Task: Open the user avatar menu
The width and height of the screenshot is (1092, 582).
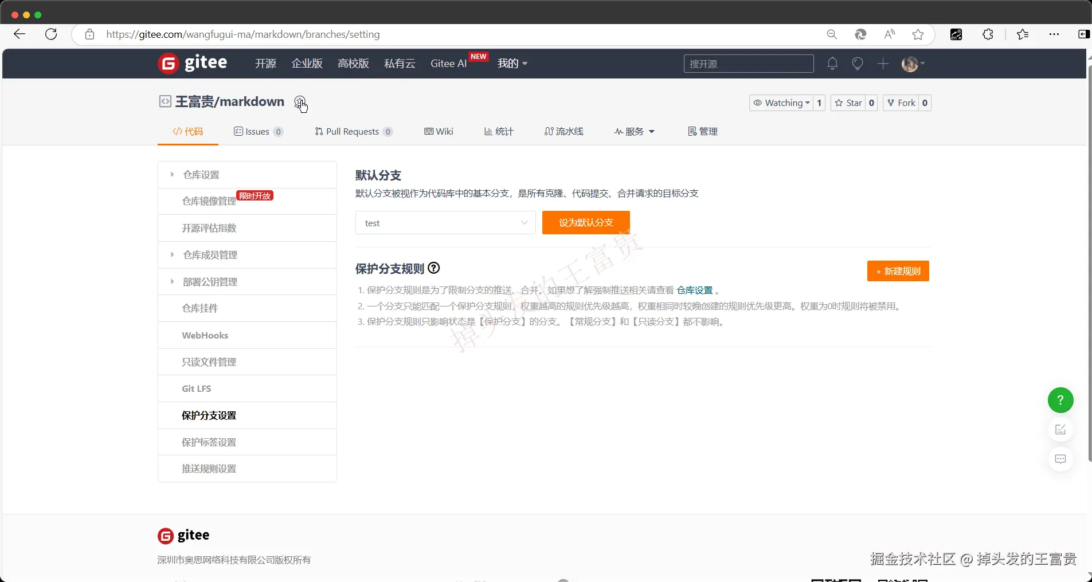Action: click(913, 64)
